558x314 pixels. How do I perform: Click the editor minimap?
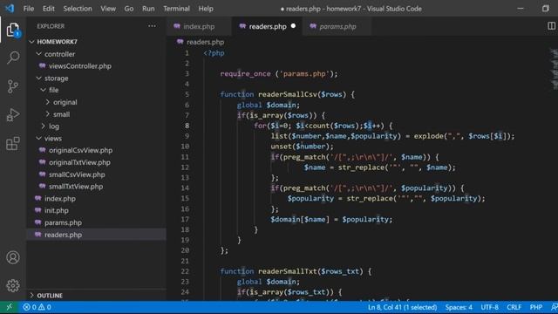tap(554, 70)
